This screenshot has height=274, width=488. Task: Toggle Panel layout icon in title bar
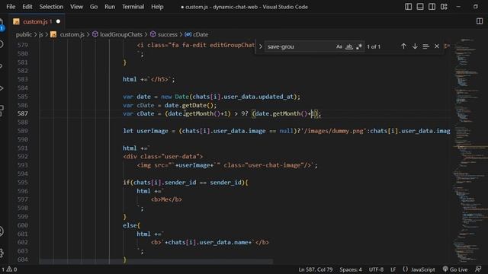tap(420, 7)
